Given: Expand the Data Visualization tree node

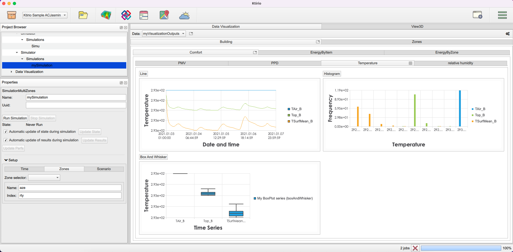Looking at the screenshot, I should [x=12, y=72].
